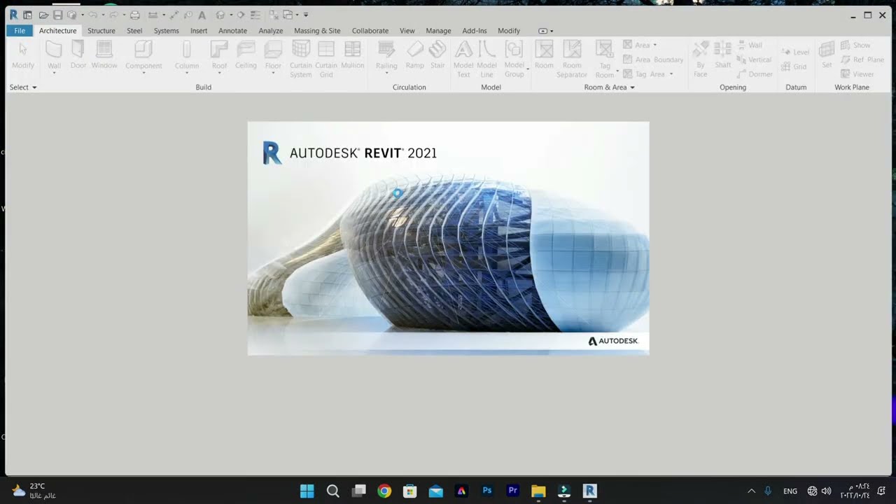Image resolution: width=896 pixels, height=504 pixels.
Task: Select the By Face opening tool
Action: (x=701, y=59)
